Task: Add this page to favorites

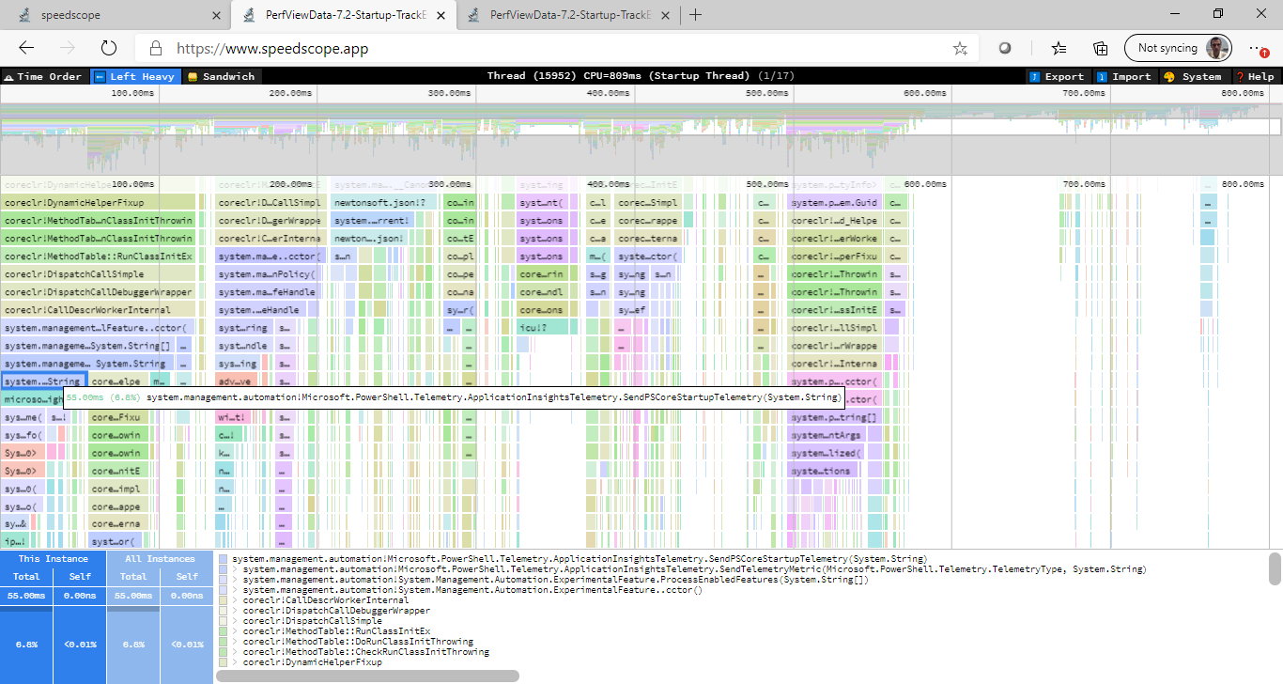Action: point(960,48)
